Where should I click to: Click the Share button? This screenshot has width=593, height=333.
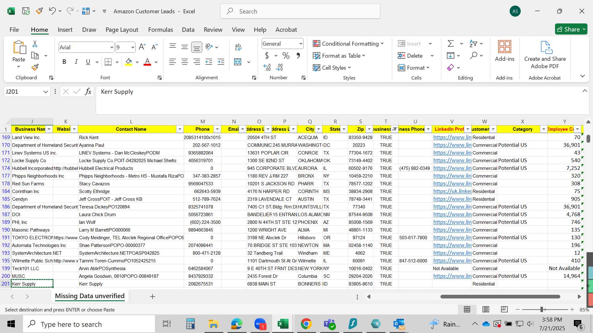pyautogui.click(x=571, y=29)
